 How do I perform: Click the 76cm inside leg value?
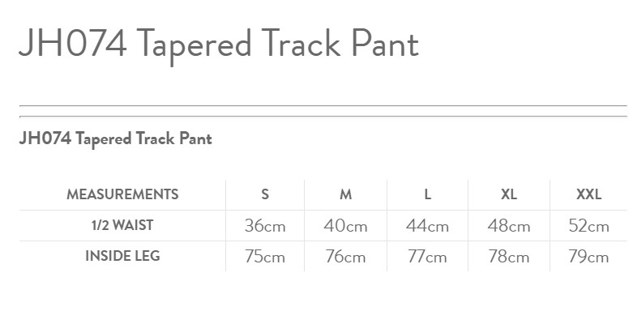pyautogui.click(x=345, y=257)
